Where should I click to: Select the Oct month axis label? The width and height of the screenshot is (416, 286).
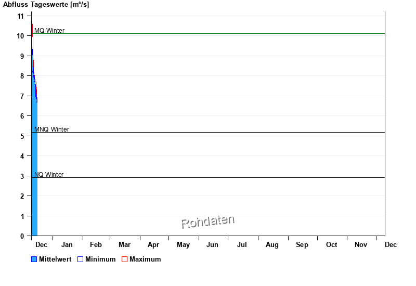(331, 245)
